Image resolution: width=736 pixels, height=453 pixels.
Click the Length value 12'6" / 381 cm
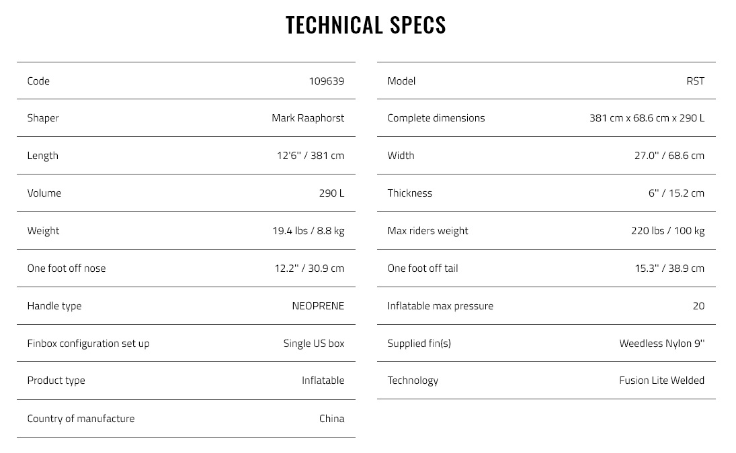311,156
